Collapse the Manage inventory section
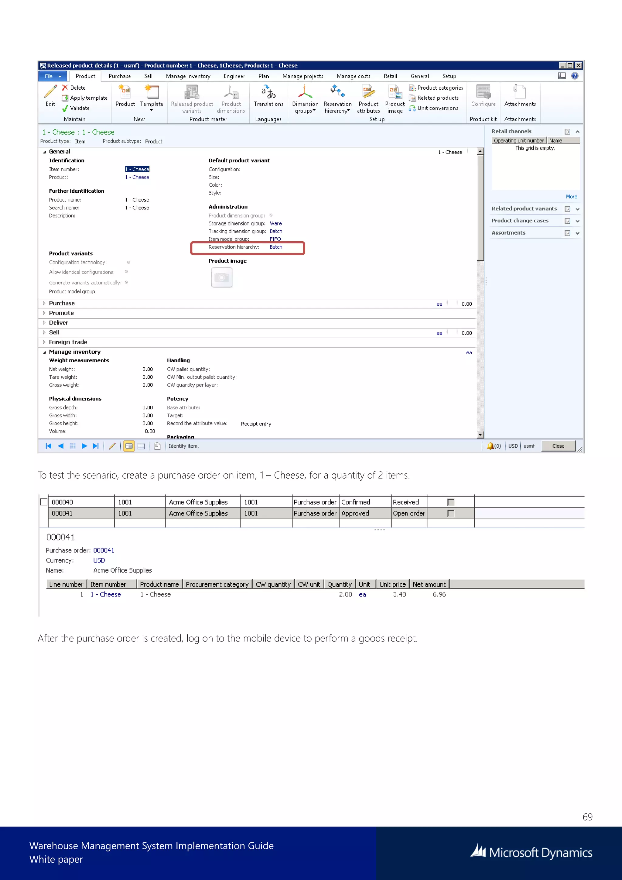This screenshot has width=622, height=880. pyautogui.click(x=44, y=352)
